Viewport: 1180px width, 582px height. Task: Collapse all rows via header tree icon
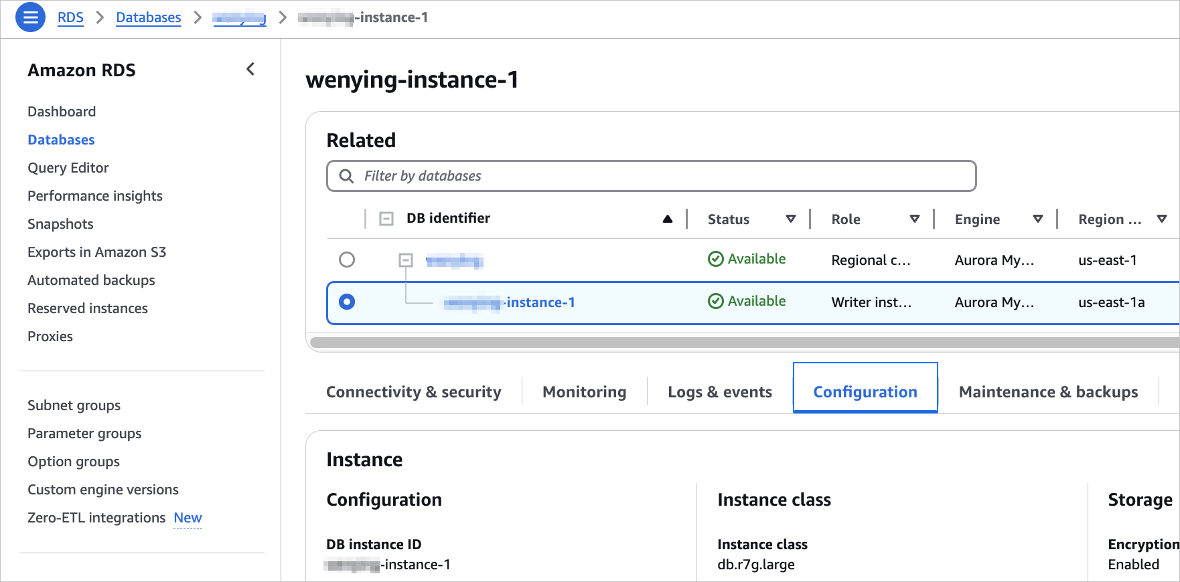coord(386,219)
